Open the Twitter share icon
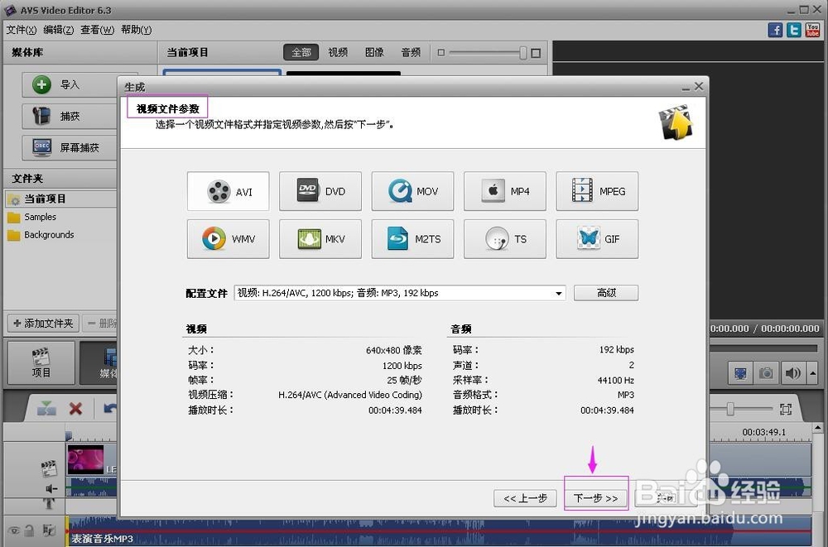 [794, 30]
